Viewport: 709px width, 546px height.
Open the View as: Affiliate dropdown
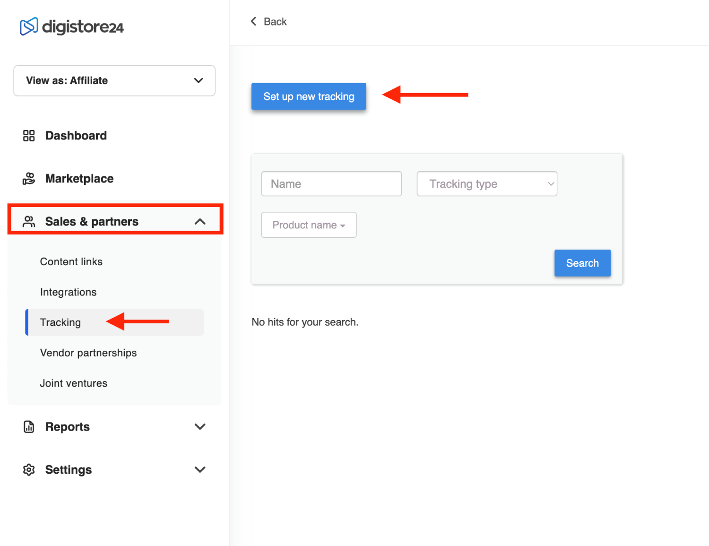pyautogui.click(x=114, y=81)
